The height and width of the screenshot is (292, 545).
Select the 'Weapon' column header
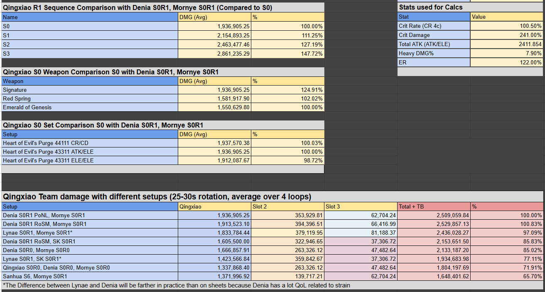pyautogui.click(x=90, y=81)
